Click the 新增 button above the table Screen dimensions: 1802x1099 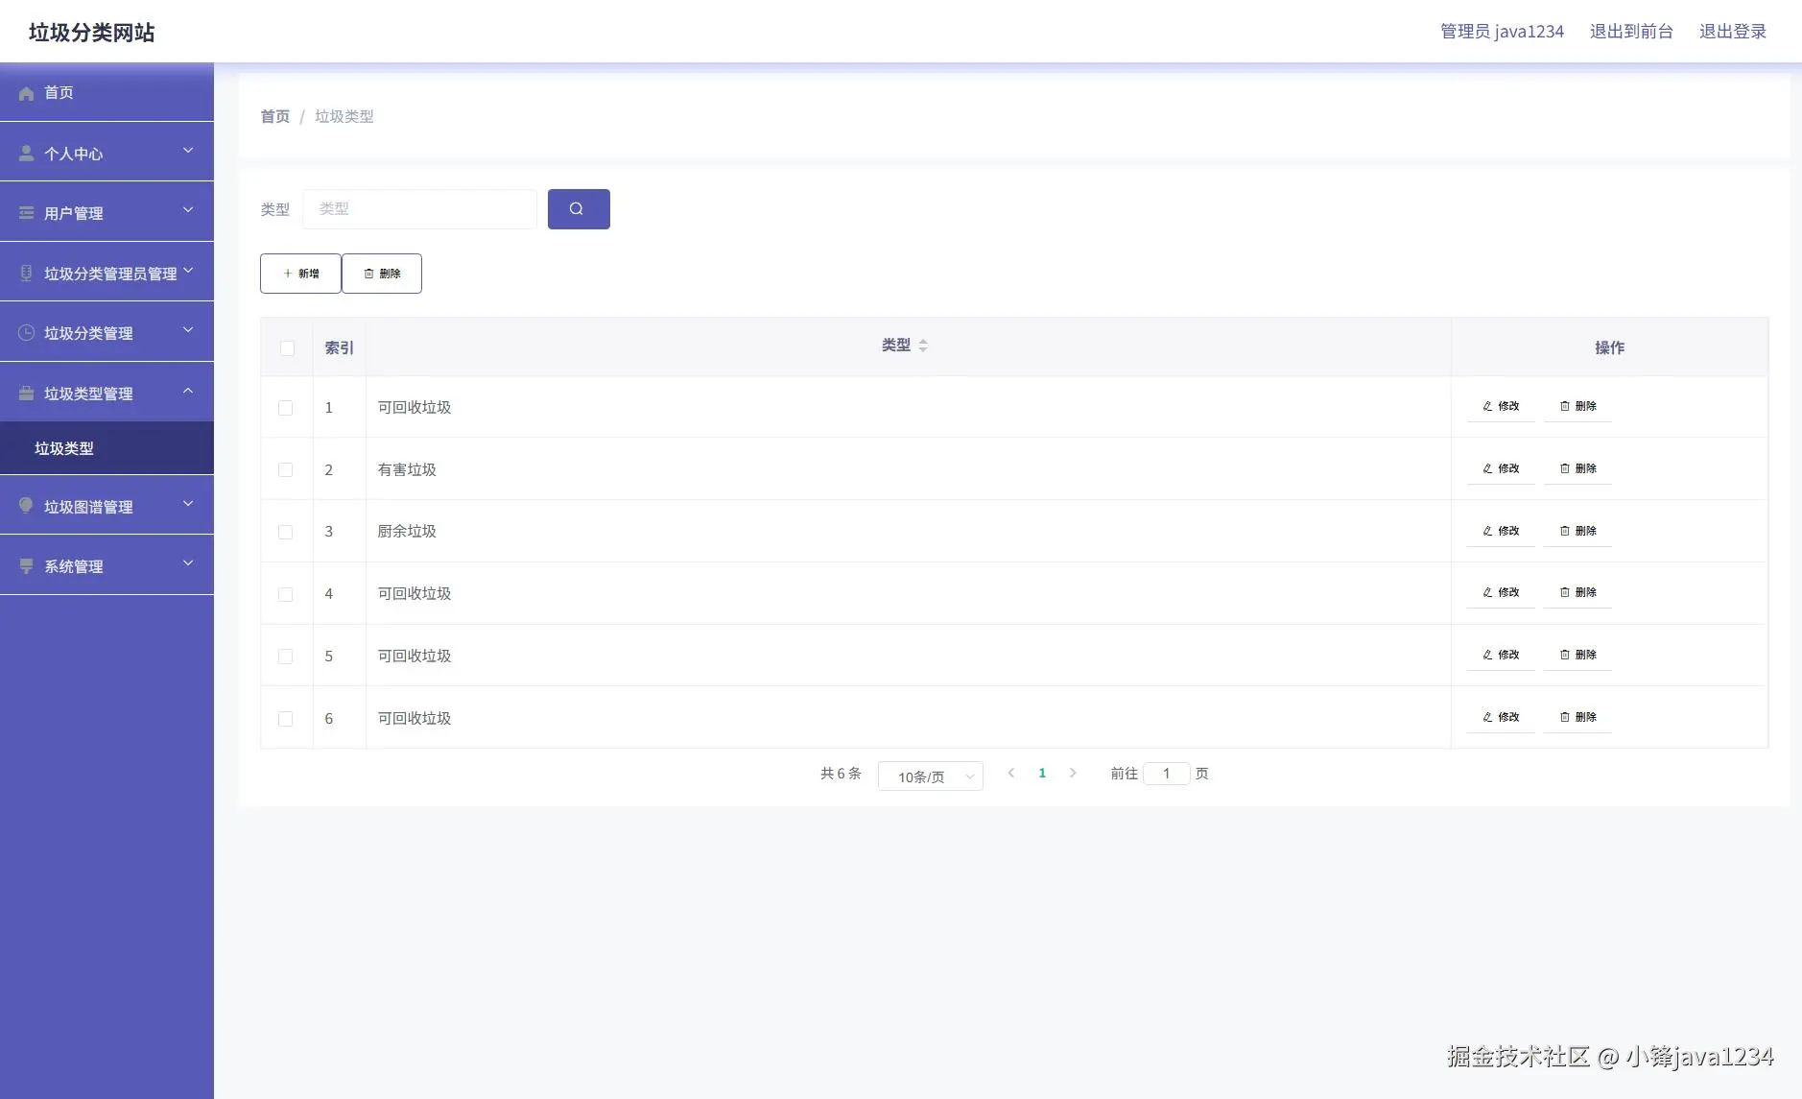[x=300, y=274]
